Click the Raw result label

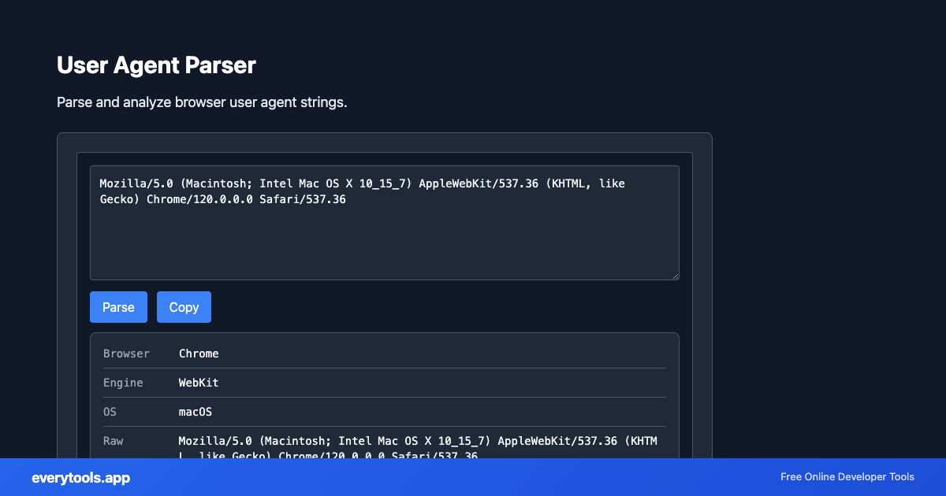[x=113, y=441]
